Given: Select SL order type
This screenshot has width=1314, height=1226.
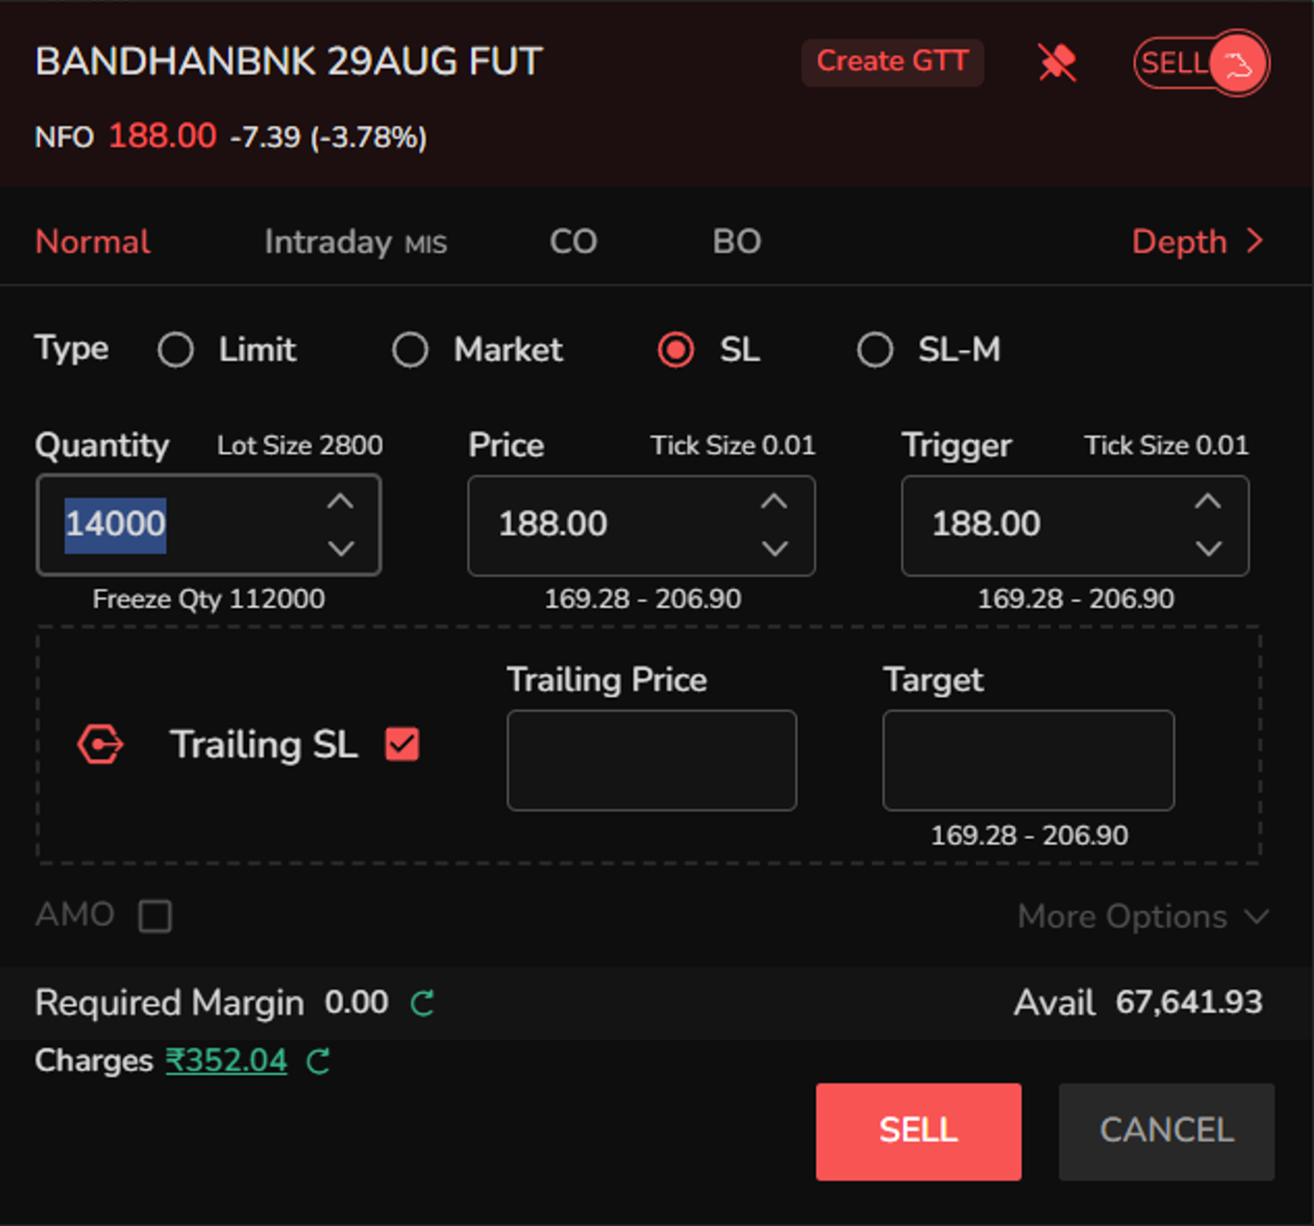Looking at the screenshot, I should 675,349.
